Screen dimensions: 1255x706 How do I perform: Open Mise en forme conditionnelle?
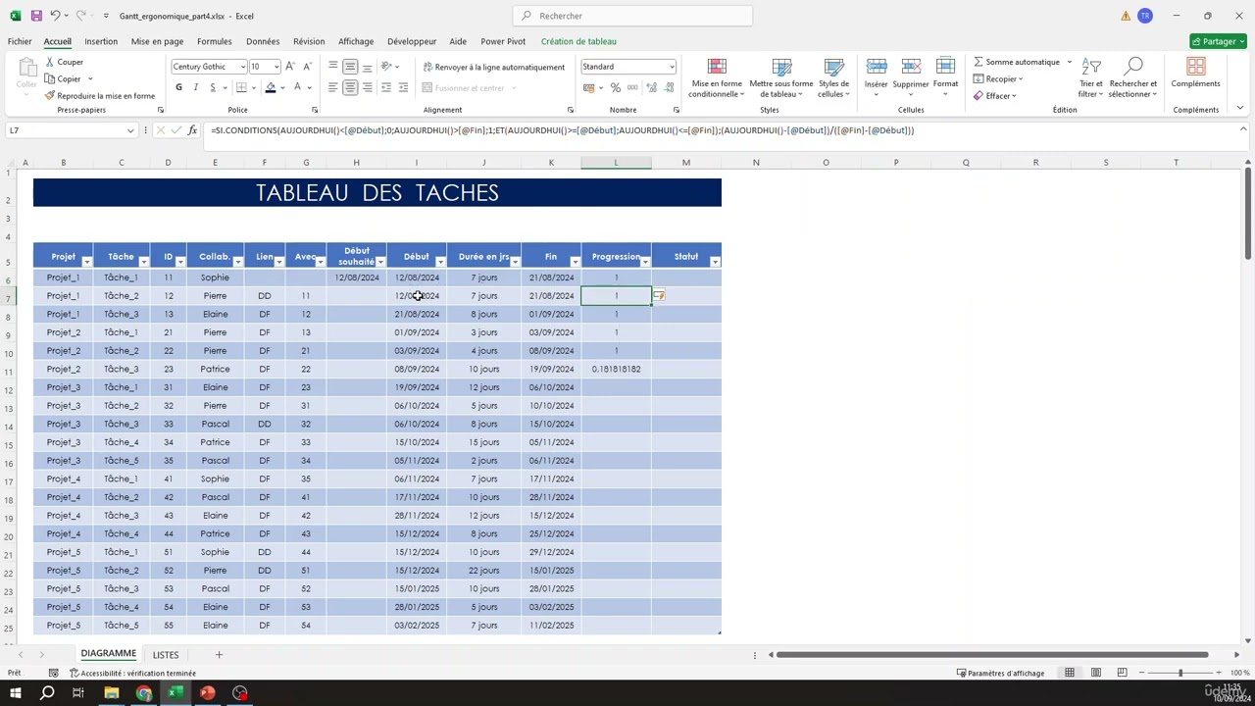[x=717, y=77]
